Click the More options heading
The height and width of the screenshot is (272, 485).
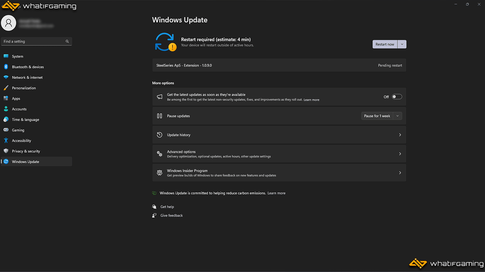[x=163, y=83]
